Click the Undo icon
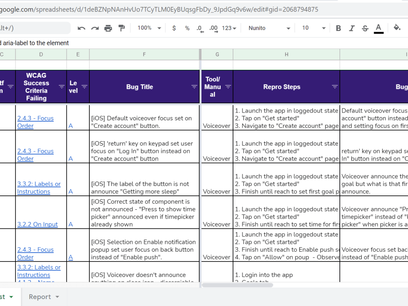 tap(82, 28)
